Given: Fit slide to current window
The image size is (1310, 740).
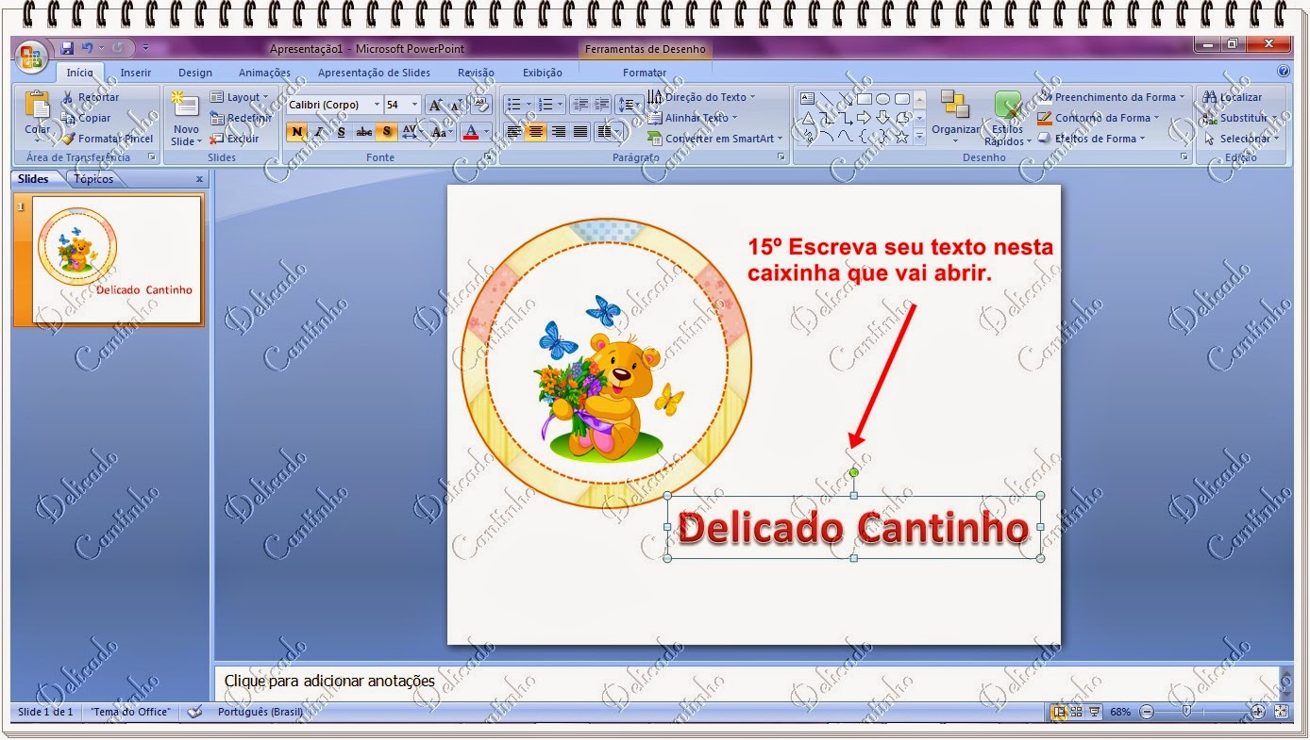Looking at the screenshot, I should [1281, 712].
